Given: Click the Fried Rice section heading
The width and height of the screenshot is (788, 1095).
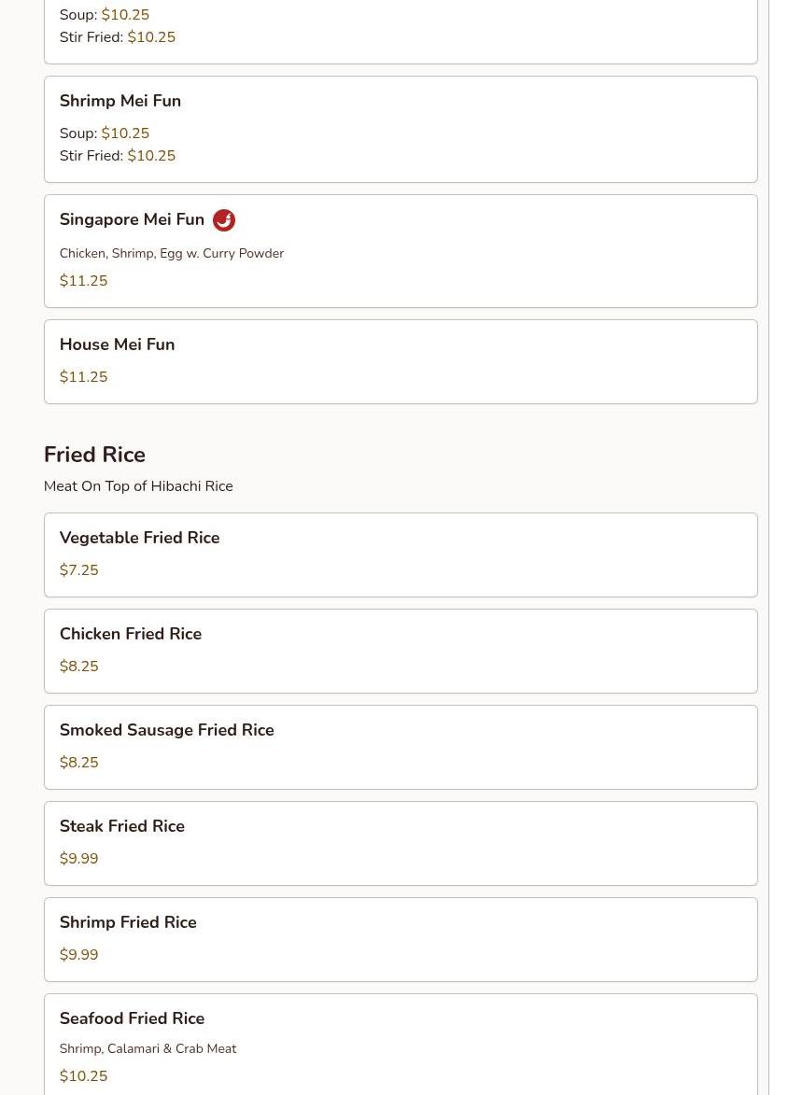Looking at the screenshot, I should point(94,455).
